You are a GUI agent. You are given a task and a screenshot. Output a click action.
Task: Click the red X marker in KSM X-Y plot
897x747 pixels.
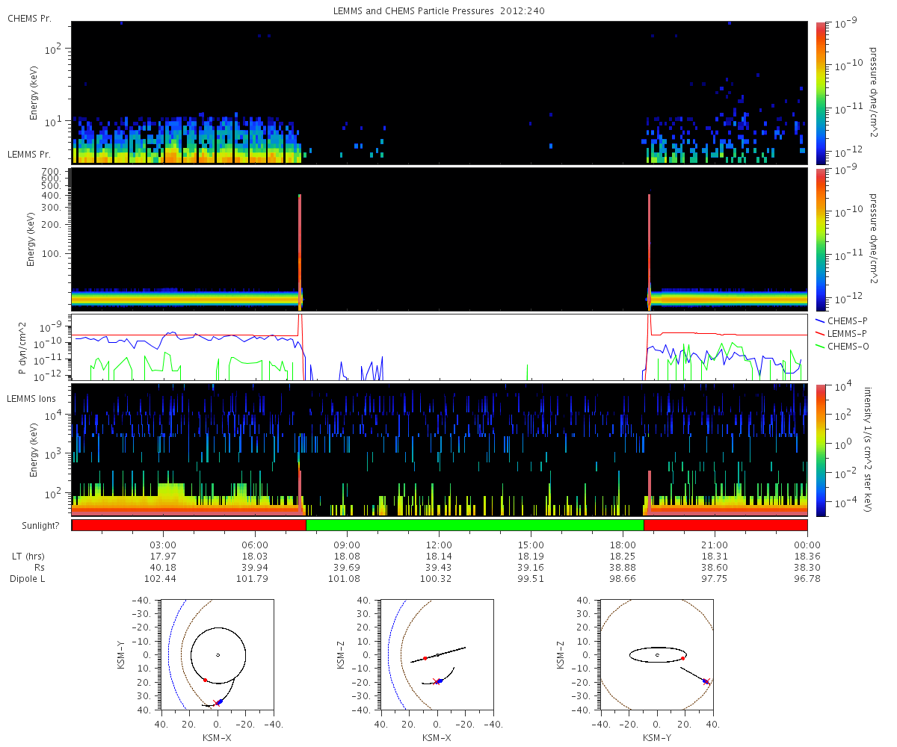pos(216,703)
